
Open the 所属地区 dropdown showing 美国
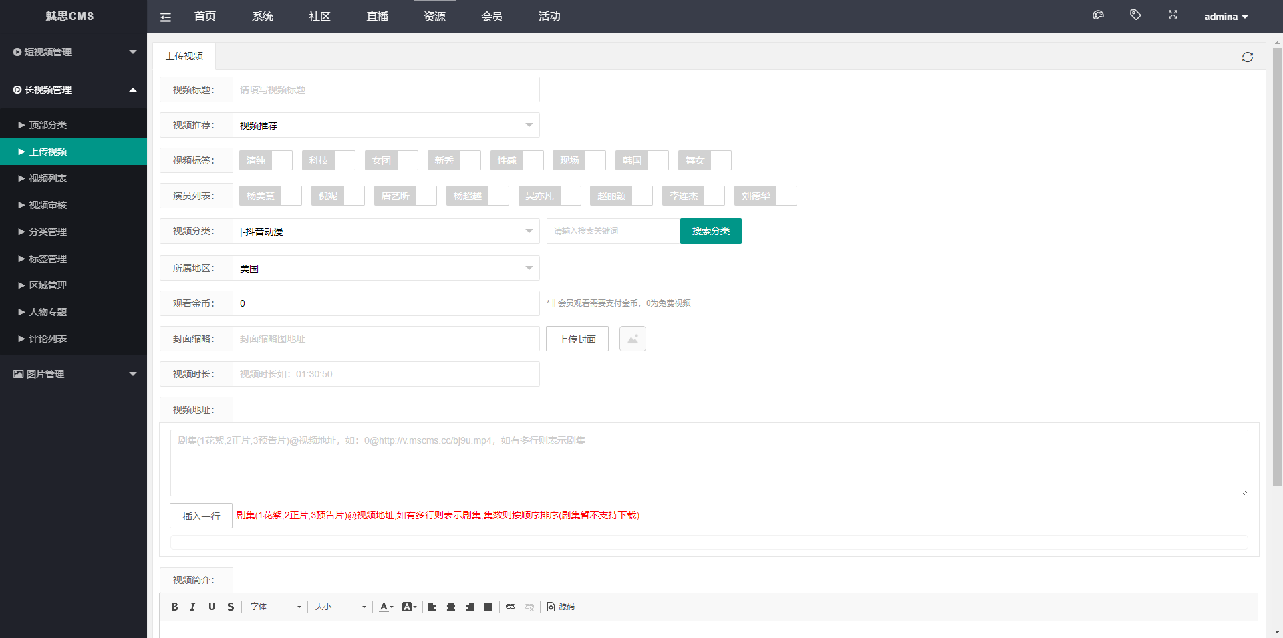[386, 268]
